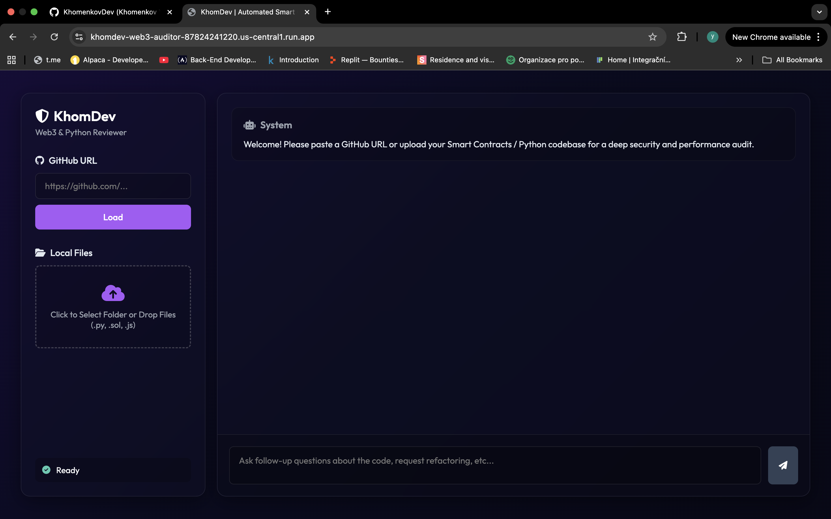Viewport: 831px width, 519px height.
Task: Click the GitHub octocat icon beside GitHub URL
Action: [40, 160]
